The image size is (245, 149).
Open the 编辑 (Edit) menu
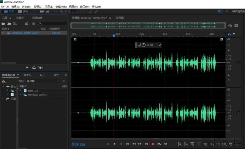(15, 7)
